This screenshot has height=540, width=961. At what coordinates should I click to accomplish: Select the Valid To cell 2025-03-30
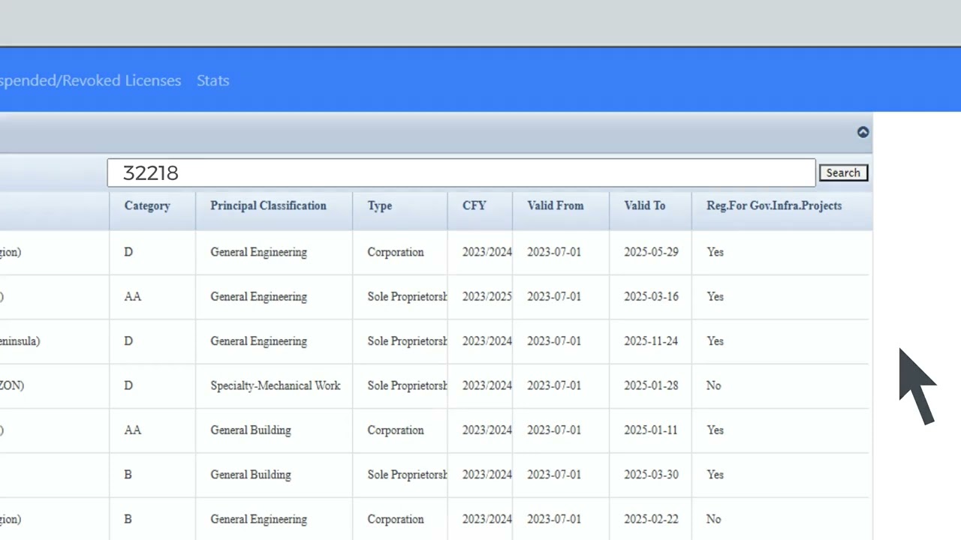[x=651, y=474]
